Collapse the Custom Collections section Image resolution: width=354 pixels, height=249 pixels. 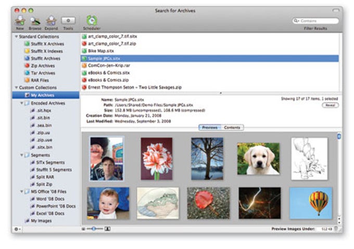[16, 87]
